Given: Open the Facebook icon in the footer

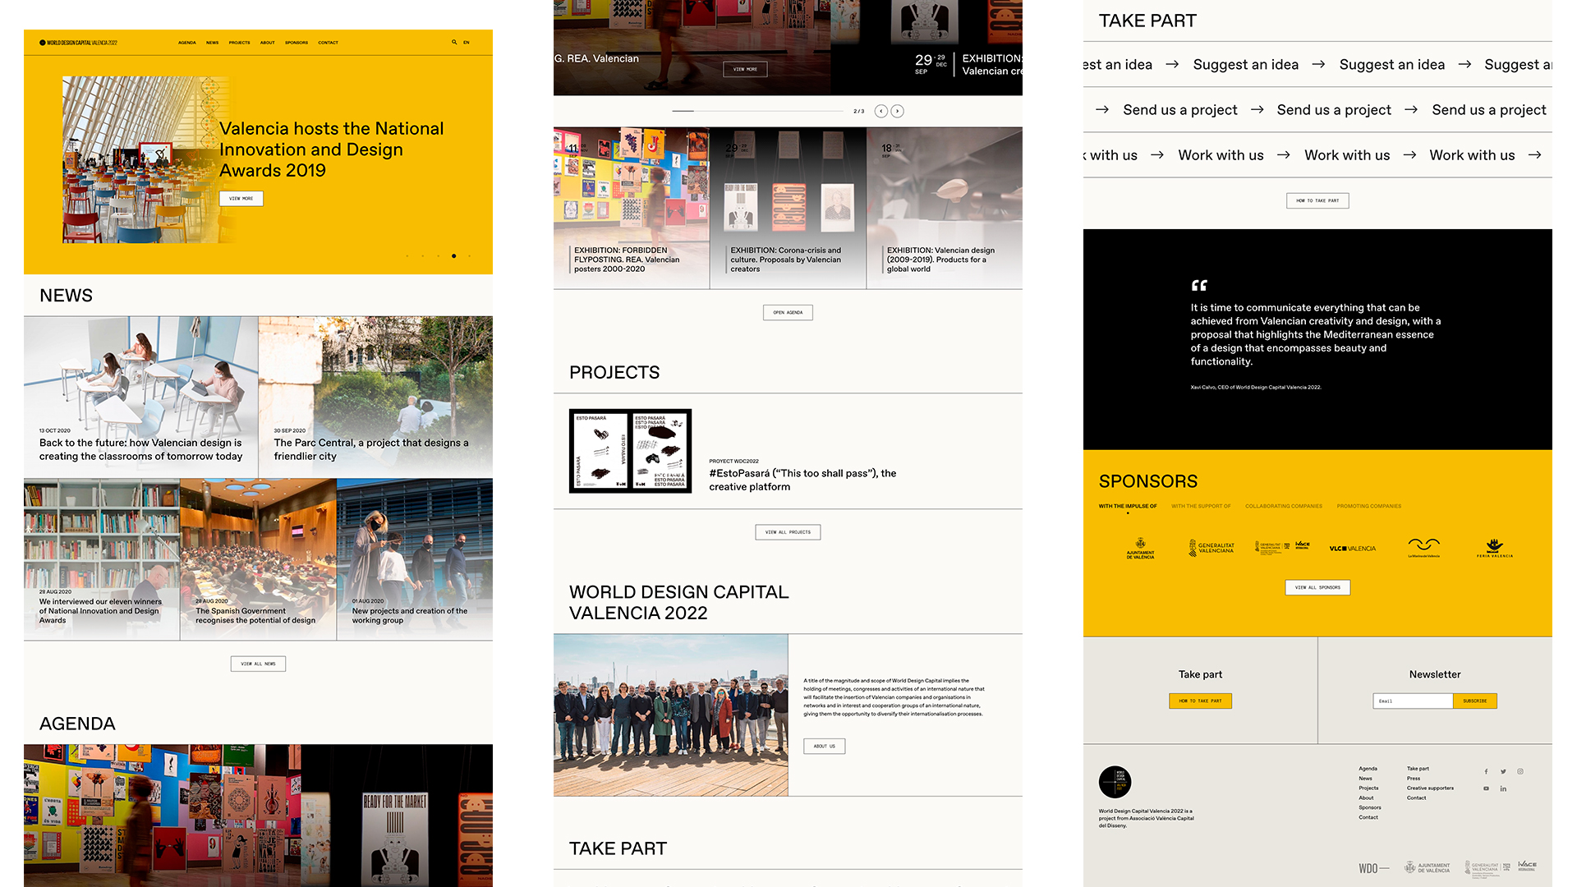Looking at the screenshot, I should 1486,772.
